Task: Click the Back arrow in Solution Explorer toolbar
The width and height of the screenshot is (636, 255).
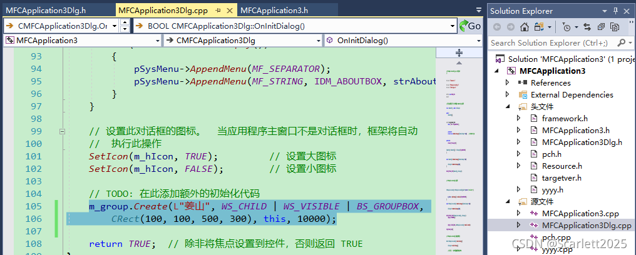Action: tap(497, 27)
